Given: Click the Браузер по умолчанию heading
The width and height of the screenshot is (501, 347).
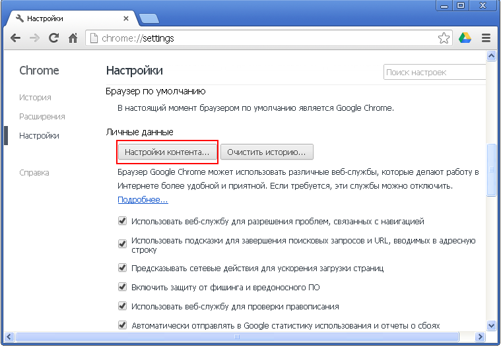Looking at the screenshot, I should pos(156,91).
